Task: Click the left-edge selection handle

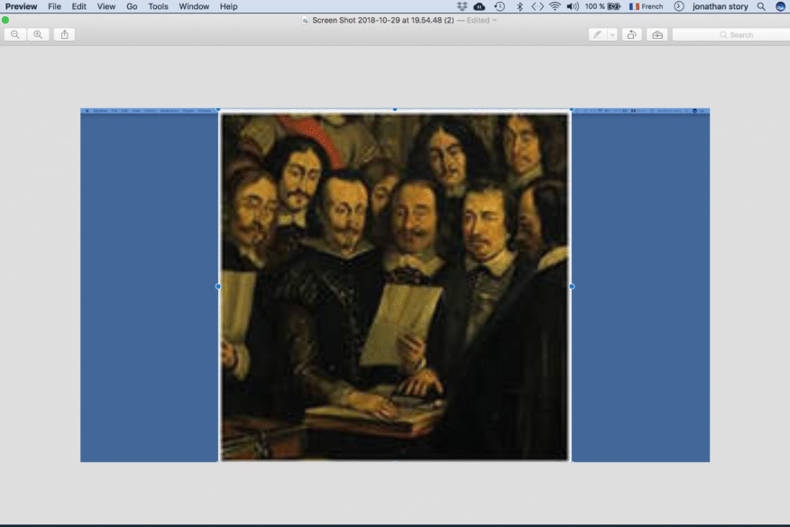Action: point(218,286)
